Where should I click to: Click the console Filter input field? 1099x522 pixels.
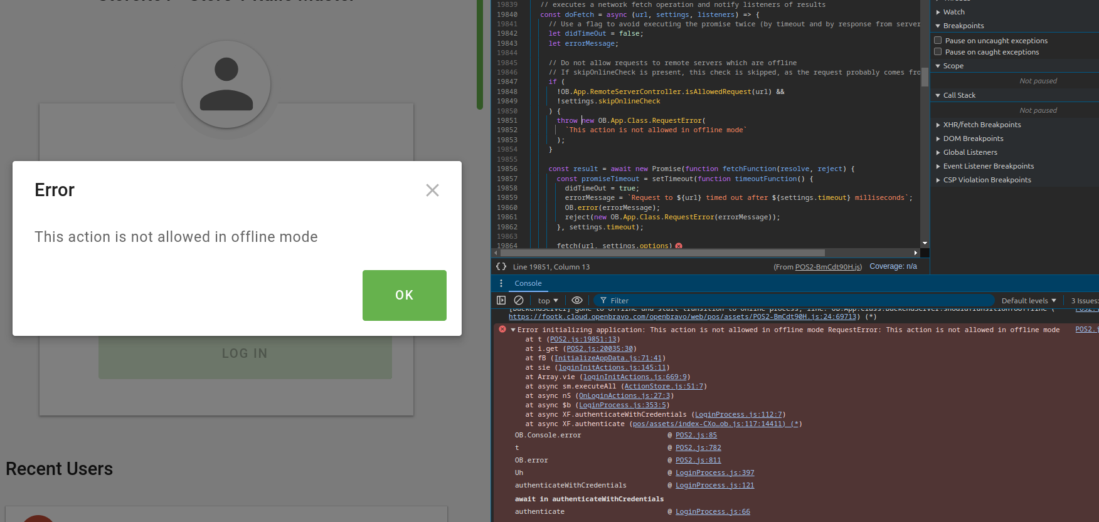point(797,301)
